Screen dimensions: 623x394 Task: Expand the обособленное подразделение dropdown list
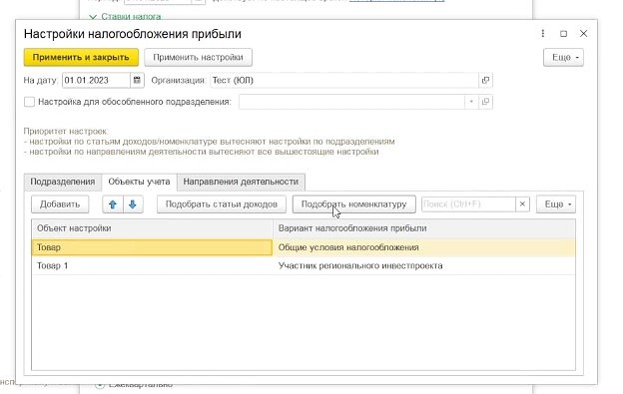(x=471, y=102)
